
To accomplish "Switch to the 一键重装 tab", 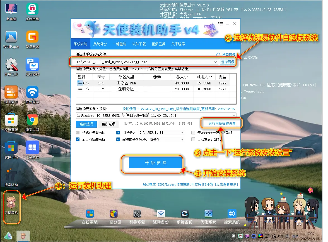I will pyautogui.click(x=119, y=44).
